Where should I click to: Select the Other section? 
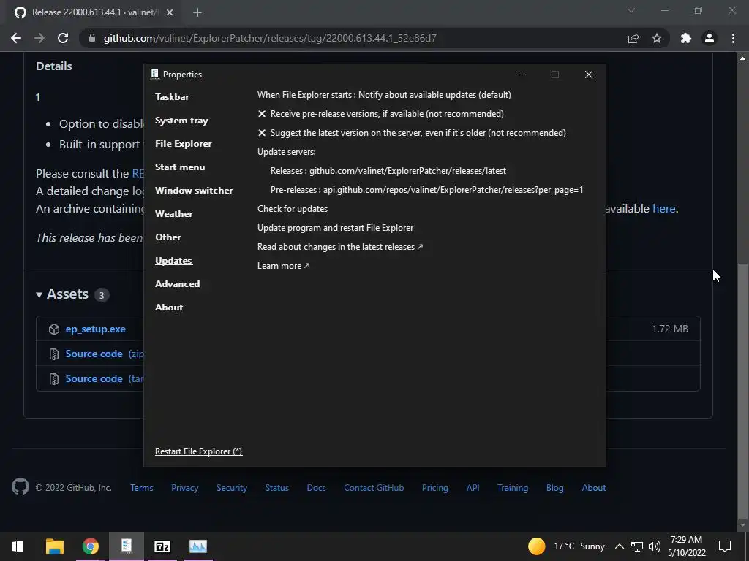click(168, 237)
